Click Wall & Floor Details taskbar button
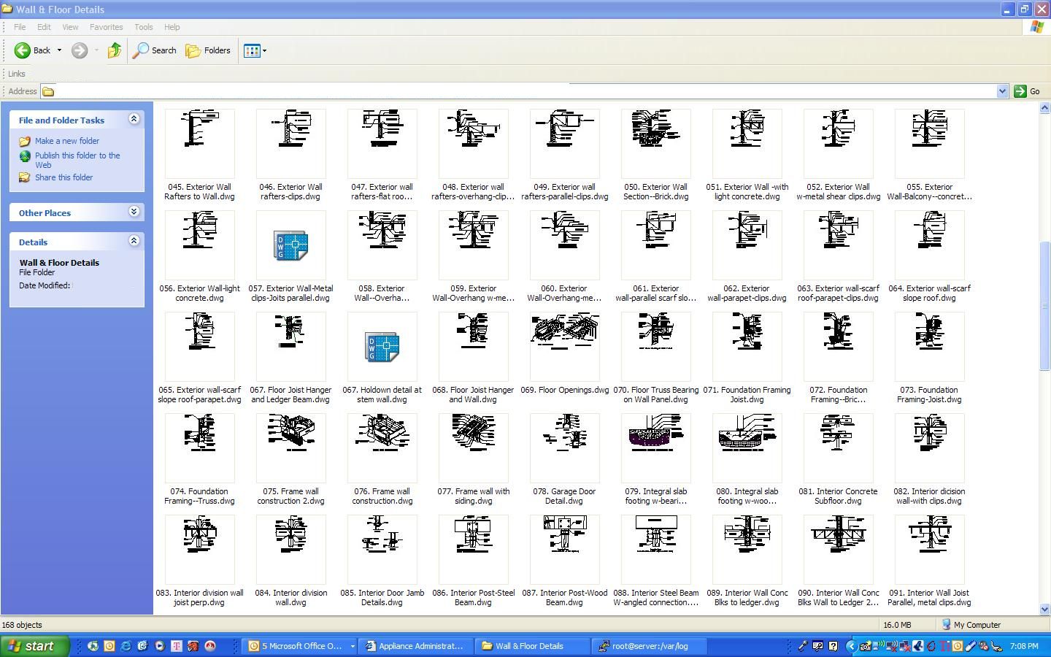 pos(531,646)
